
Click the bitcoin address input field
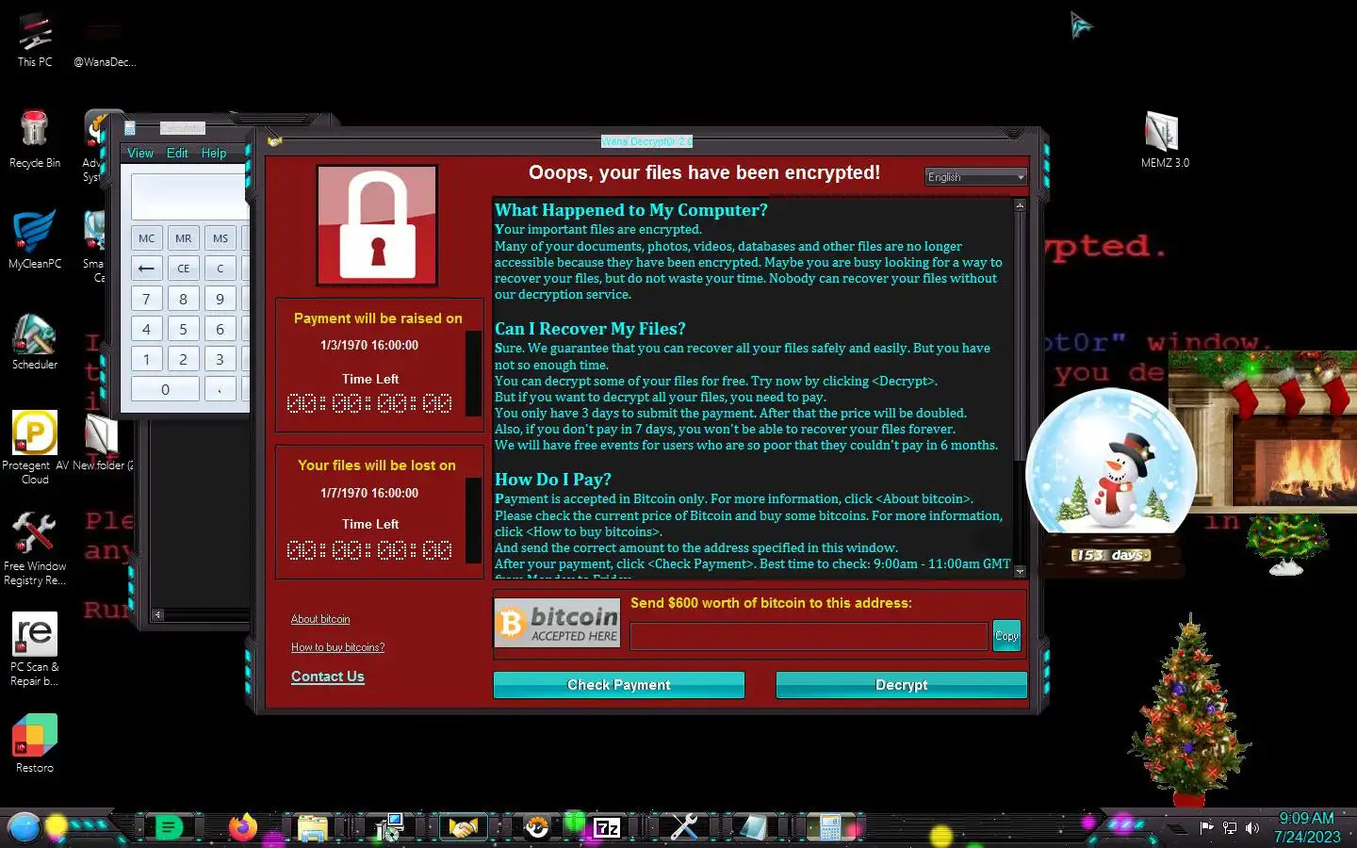coord(809,636)
